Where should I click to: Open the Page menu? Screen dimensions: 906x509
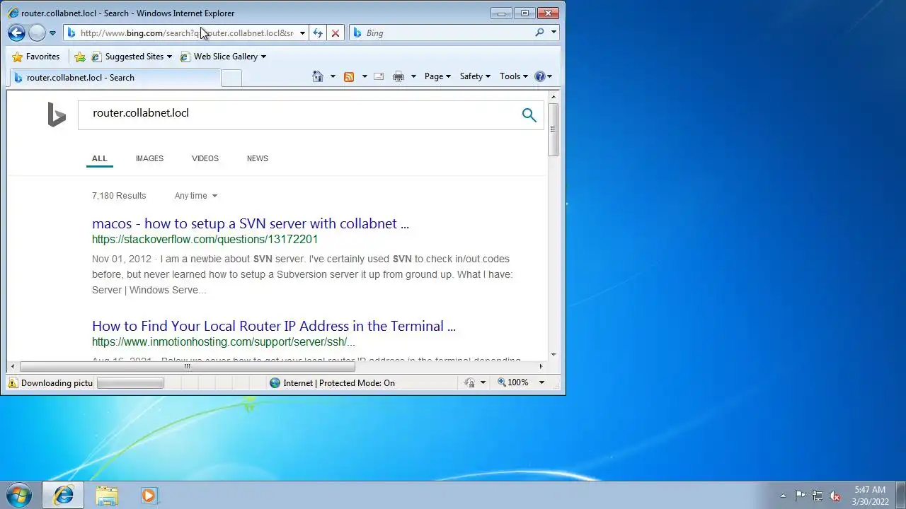[x=437, y=76]
